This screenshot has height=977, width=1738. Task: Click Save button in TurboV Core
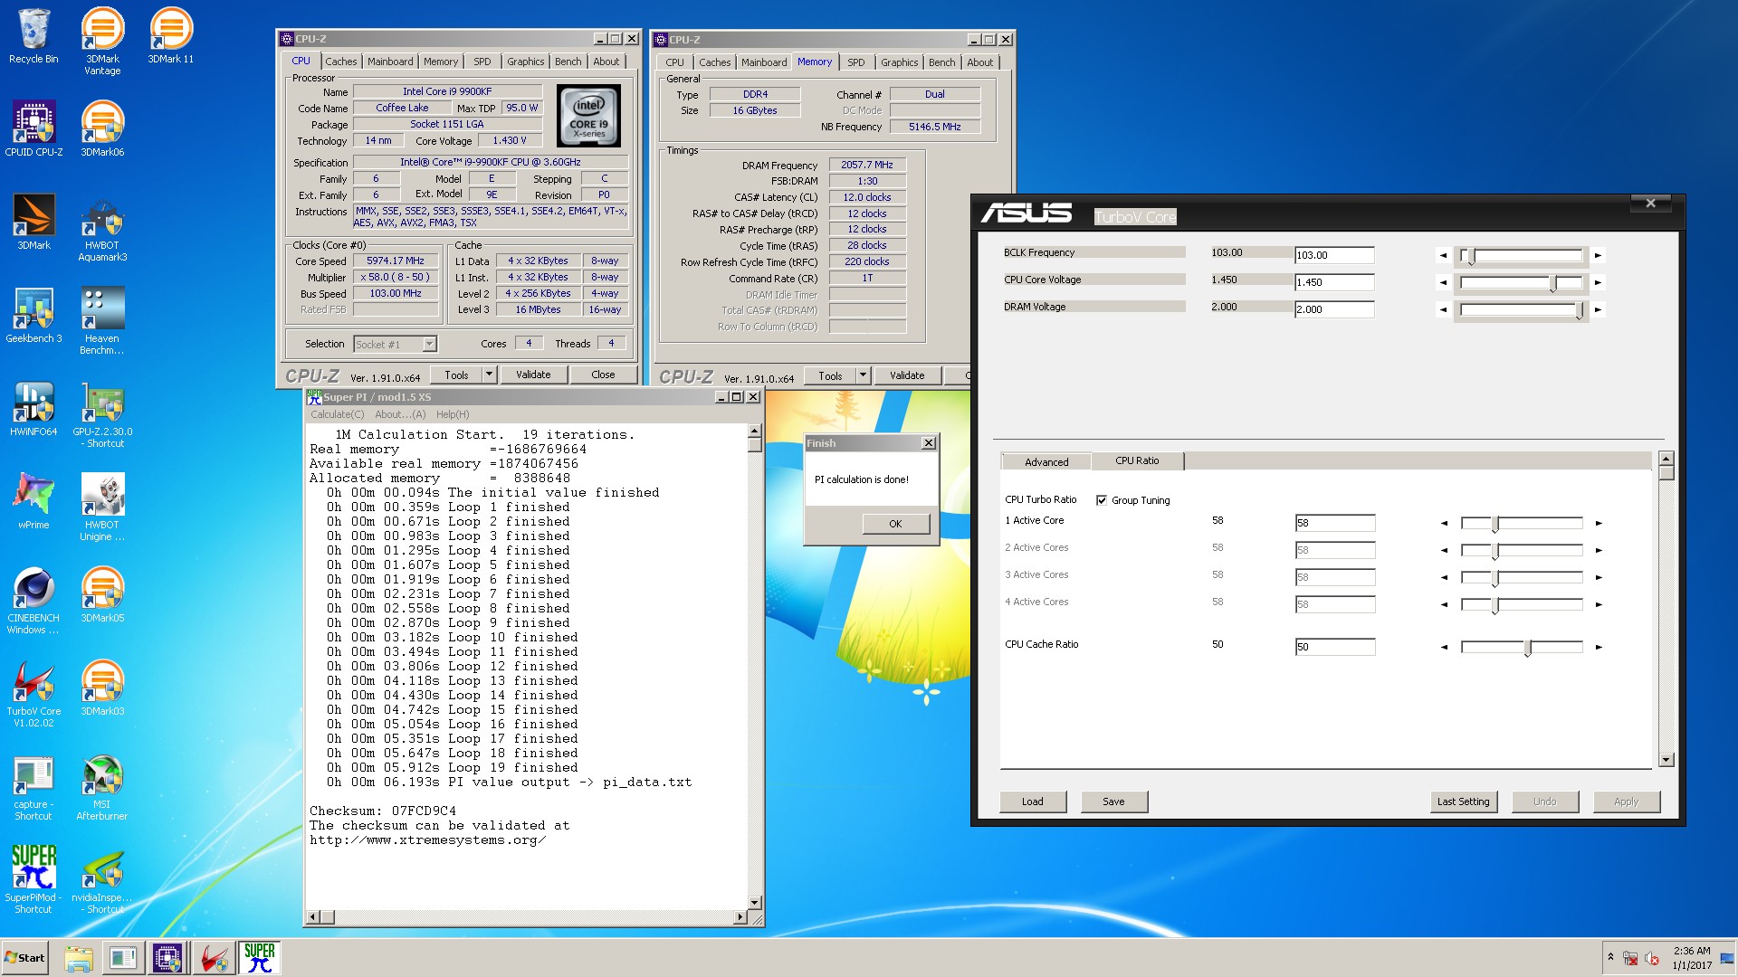pyautogui.click(x=1113, y=802)
